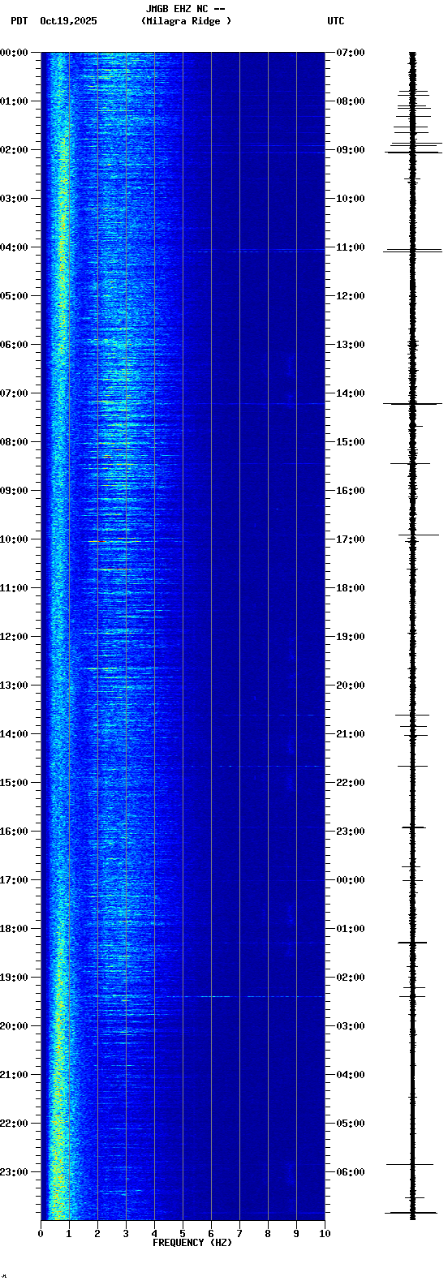
Task: Click the frequency axis tick '8'
Action: (x=268, y=1234)
